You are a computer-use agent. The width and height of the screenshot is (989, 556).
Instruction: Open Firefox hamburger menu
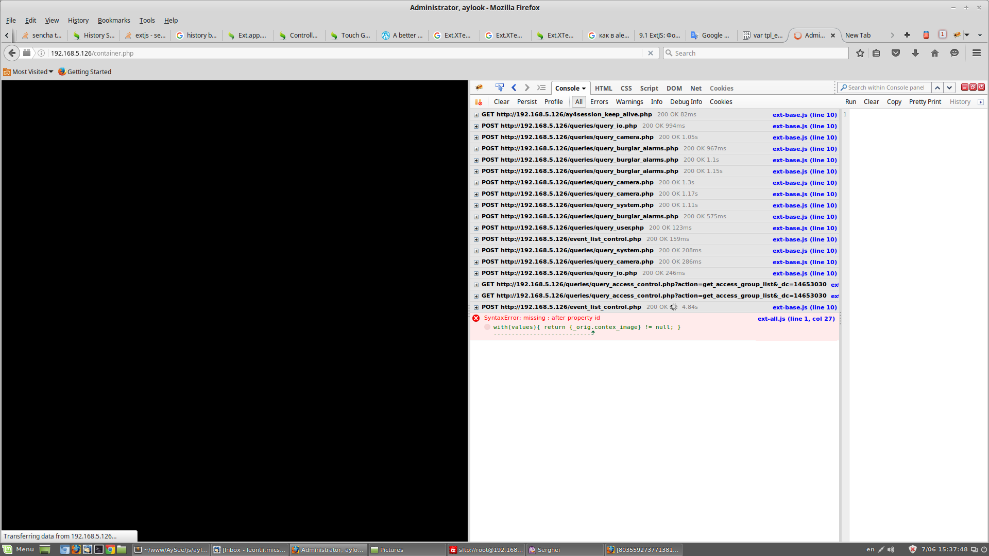pyautogui.click(x=977, y=53)
